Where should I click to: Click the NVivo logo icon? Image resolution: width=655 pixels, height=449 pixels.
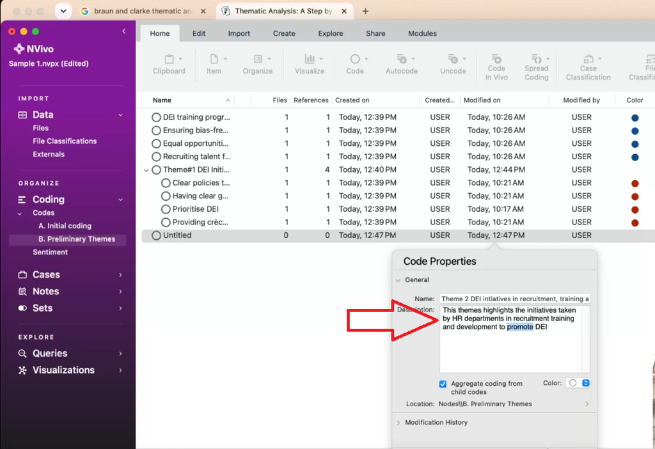[x=19, y=49]
